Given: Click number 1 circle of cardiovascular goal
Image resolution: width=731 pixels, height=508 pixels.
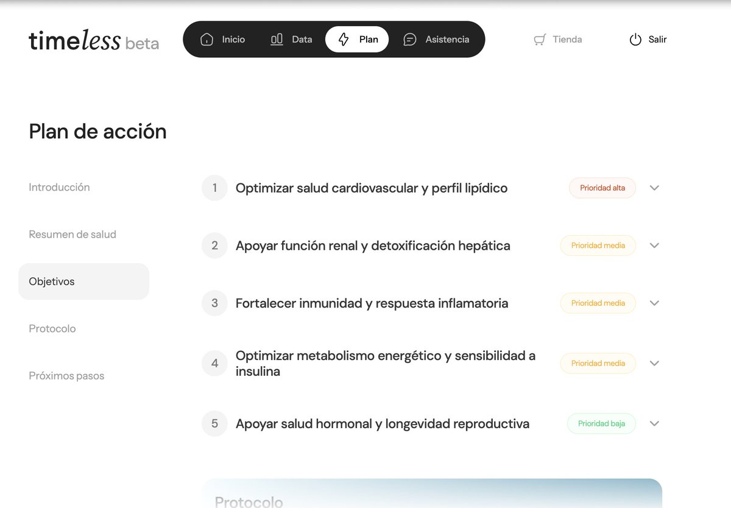Looking at the screenshot, I should pos(214,188).
